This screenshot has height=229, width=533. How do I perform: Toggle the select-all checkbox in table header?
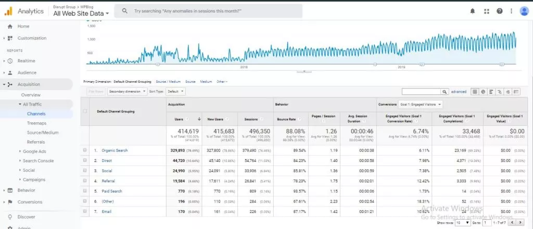pos(85,111)
